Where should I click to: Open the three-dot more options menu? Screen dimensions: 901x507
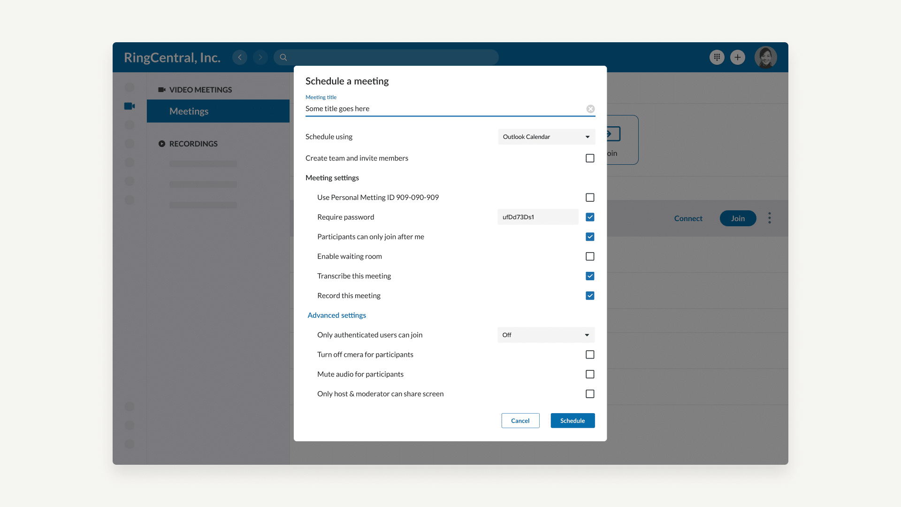(x=770, y=218)
